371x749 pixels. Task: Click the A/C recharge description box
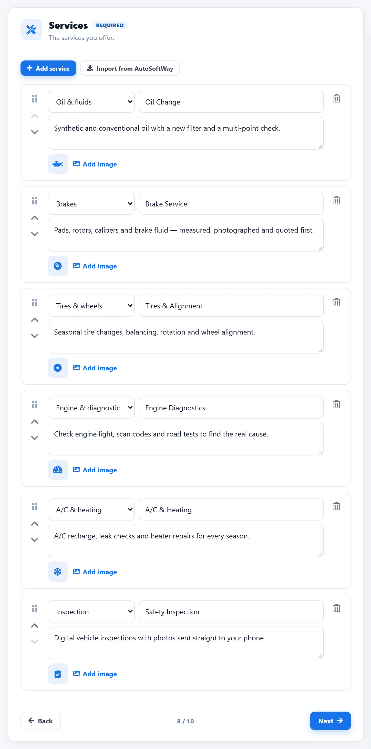coord(186,541)
